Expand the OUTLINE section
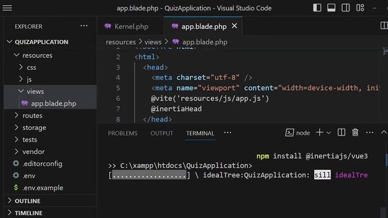388x218 pixels. point(50,201)
